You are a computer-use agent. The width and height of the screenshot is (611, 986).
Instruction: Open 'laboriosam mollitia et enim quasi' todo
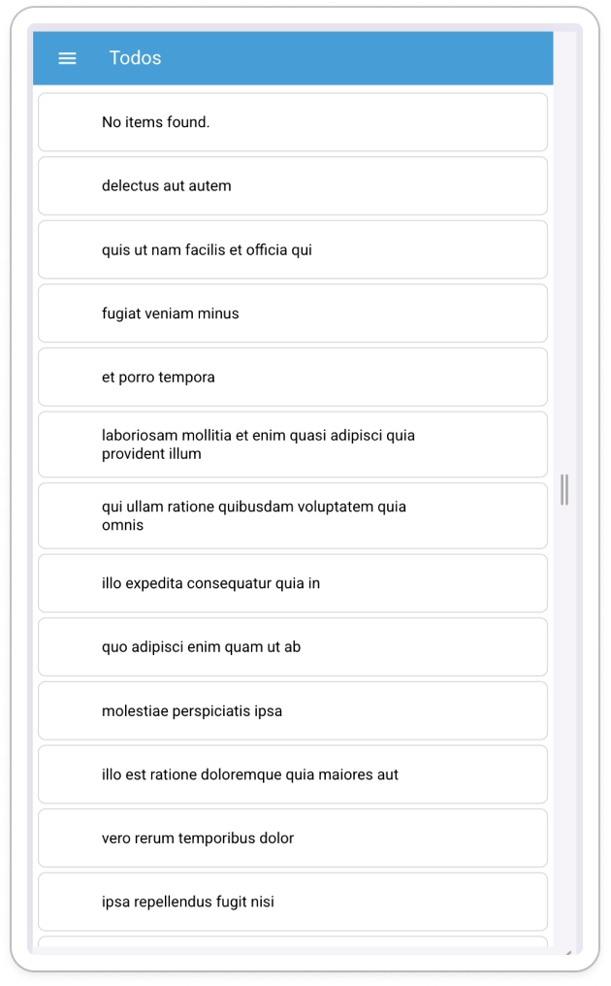pyautogui.click(x=292, y=444)
